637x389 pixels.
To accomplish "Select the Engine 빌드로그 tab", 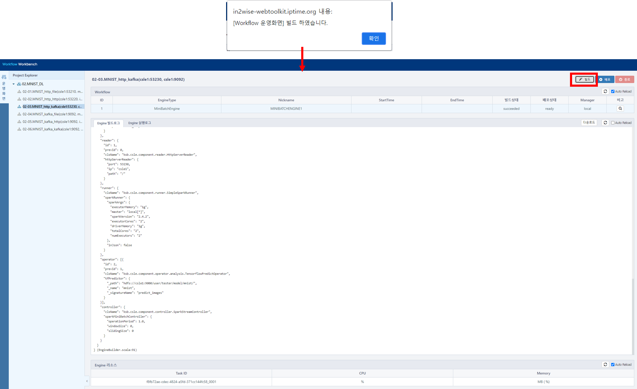I will coord(108,123).
